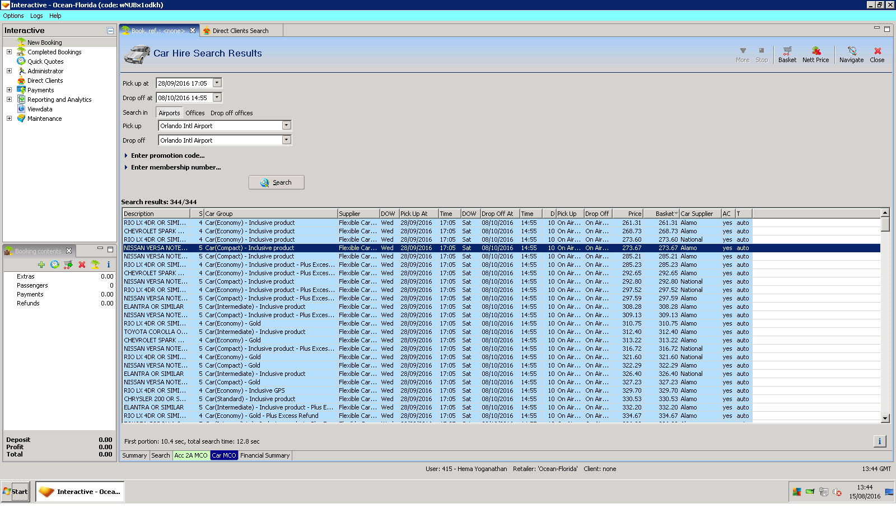
Task: Open the Navigate compass tool
Action: coord(851,54)
